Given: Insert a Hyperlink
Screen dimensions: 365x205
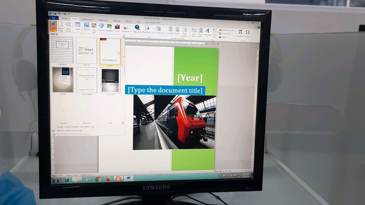Looking at the screenshot, I should (x=137, y=29).
